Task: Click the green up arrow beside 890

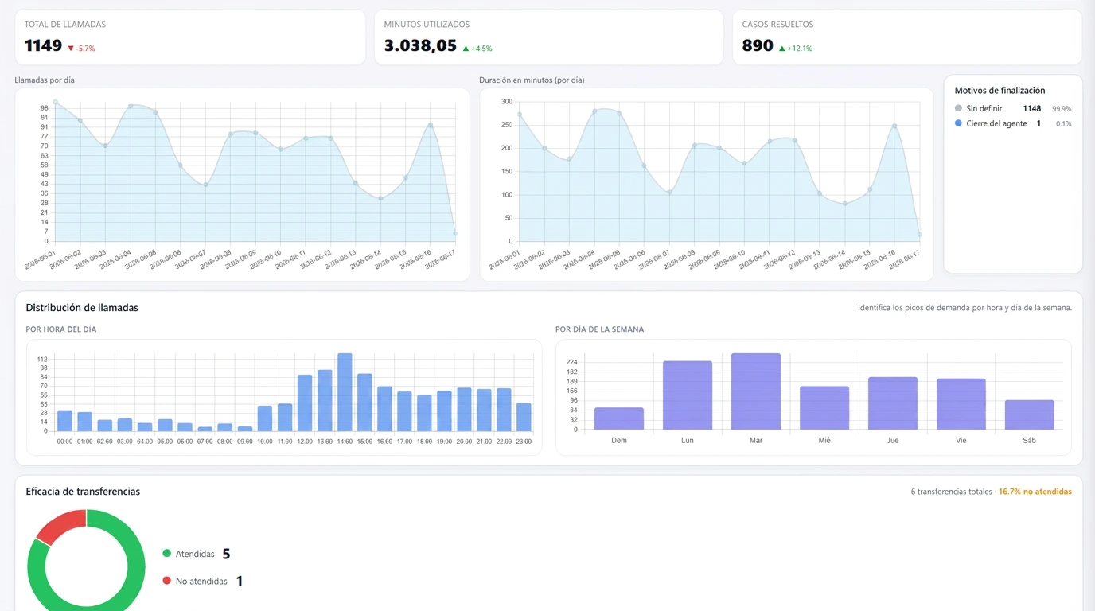Action: click(781, 49)
